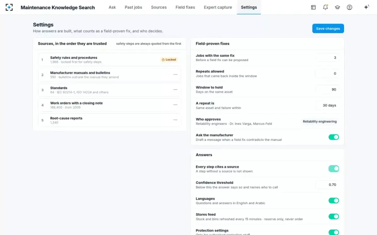The width and height of the screenshot is (377, 235).
Task: Open the graduation cap training icon
Action: 337,7
